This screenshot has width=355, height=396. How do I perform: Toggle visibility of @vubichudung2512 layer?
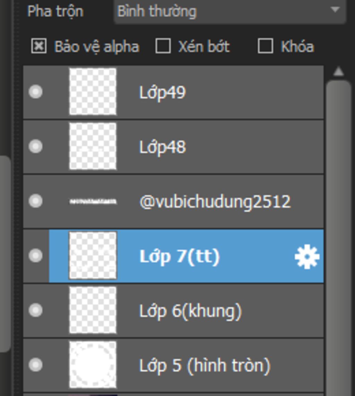36,201
